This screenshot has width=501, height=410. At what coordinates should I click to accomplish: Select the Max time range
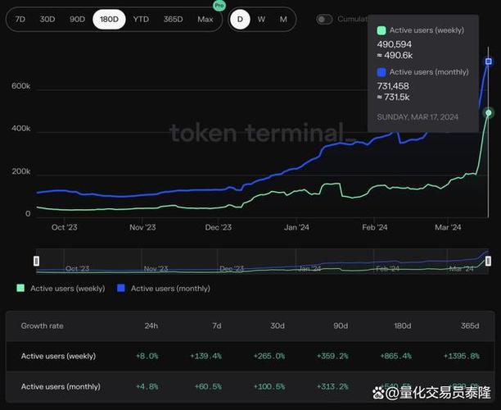[205, 19]
